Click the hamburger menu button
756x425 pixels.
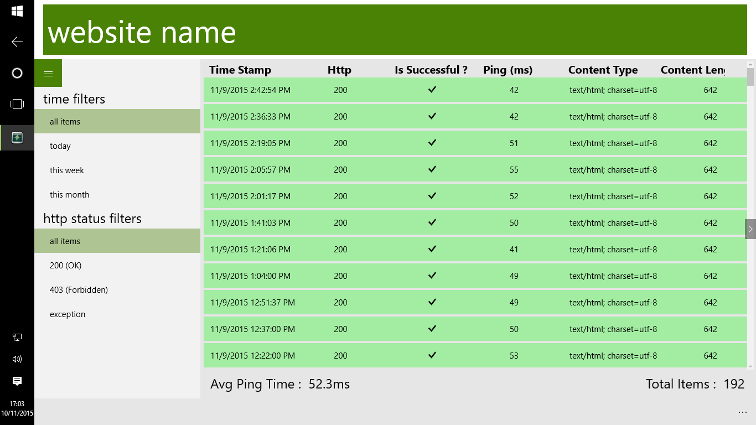48,74
